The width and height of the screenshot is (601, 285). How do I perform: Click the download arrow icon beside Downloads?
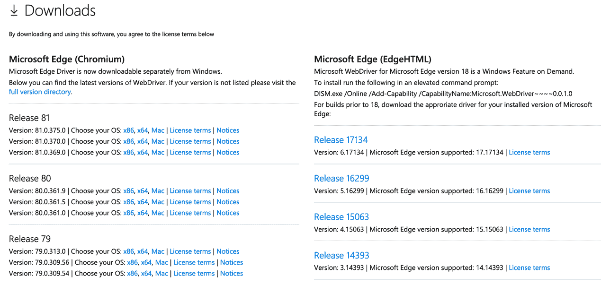tap(14, 11)
